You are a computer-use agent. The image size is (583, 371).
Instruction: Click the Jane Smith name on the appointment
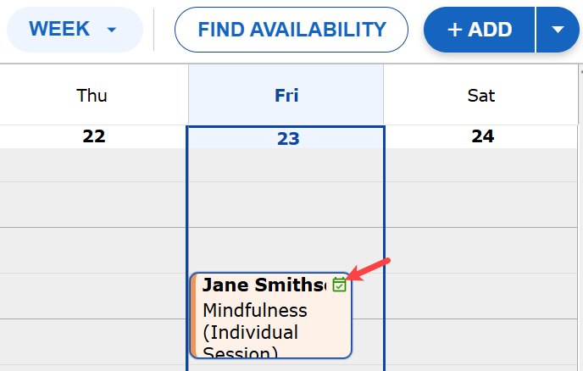[x=263, y=285]
